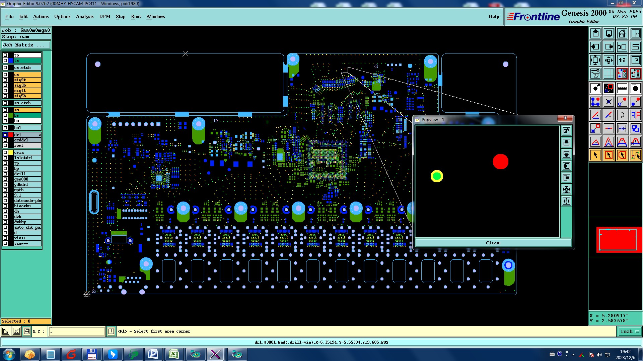Viewport: 643px width, 361px height.
Task: Open the Inch units dropdown
Action: [x=630, y=331]
